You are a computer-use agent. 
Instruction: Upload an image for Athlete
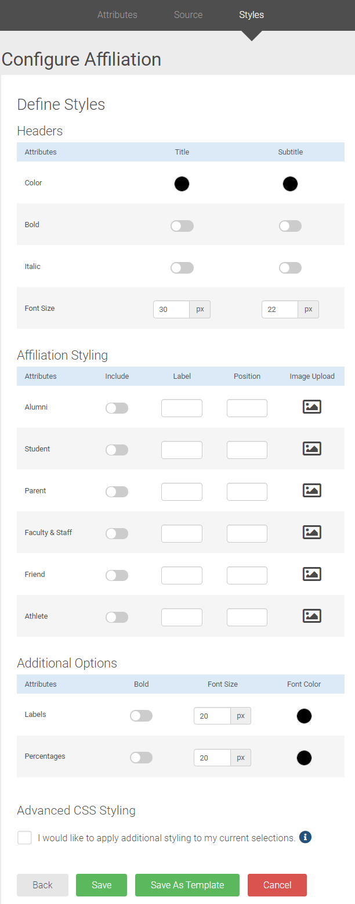click(x=311, y=616)
